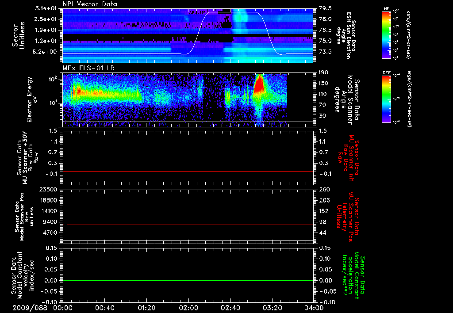Click the red raw data line near -0.1

pos(188,171)
